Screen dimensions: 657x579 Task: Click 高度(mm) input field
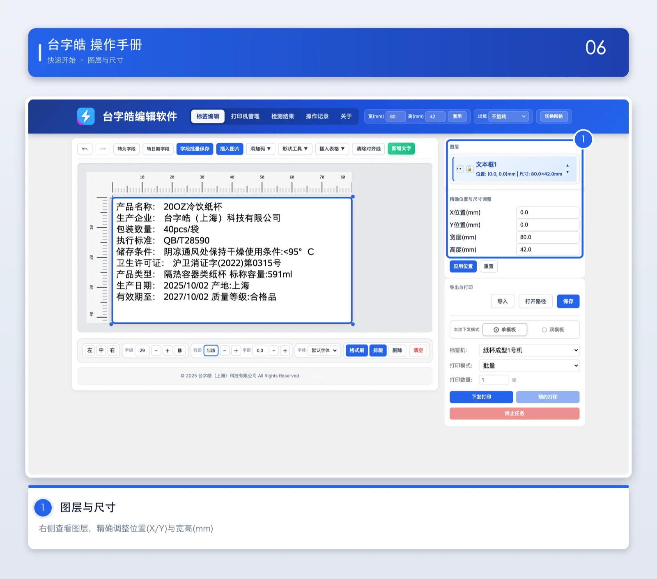coord(547,249)
